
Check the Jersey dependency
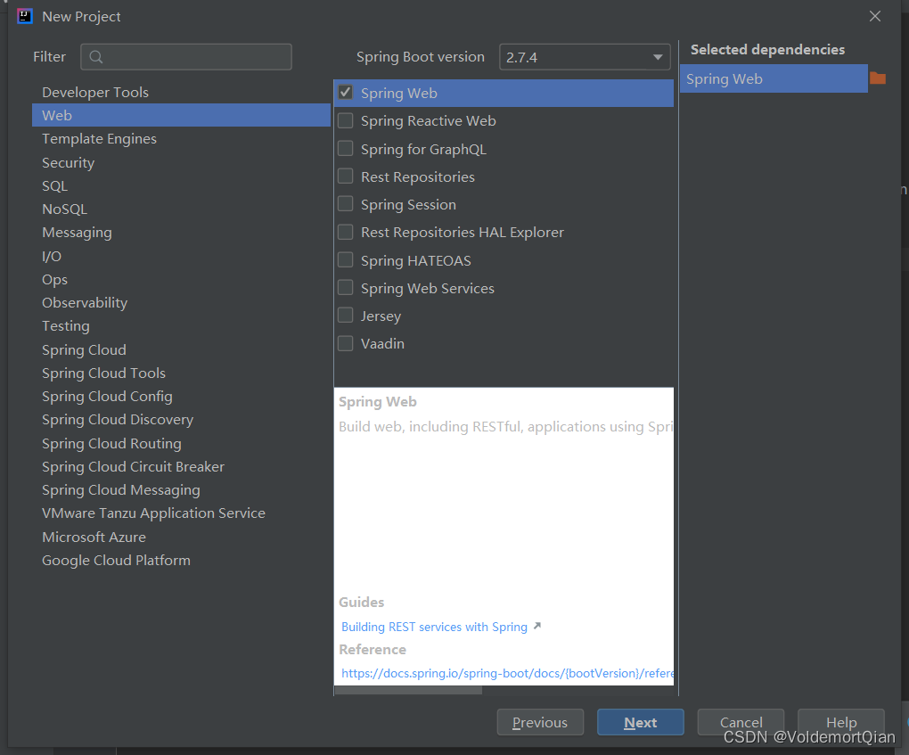click(x=346, y=316)
